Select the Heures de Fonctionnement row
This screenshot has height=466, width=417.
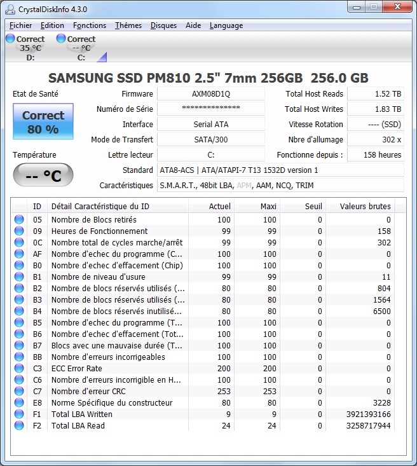pyautogui.click(x=203, y=231)
